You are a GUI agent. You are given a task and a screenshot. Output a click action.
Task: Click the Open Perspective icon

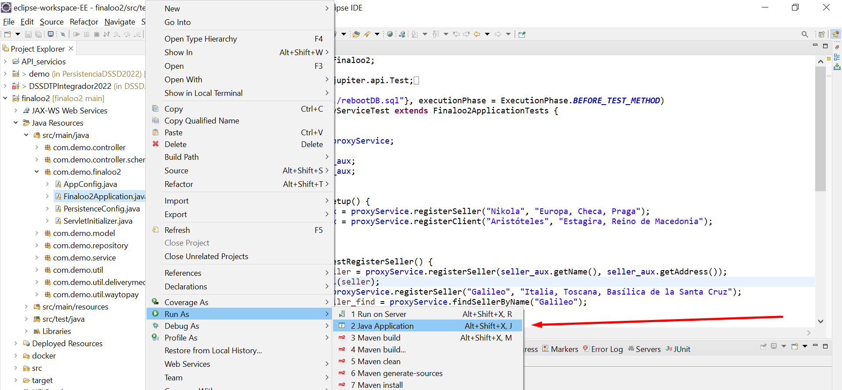click(821, 34)
